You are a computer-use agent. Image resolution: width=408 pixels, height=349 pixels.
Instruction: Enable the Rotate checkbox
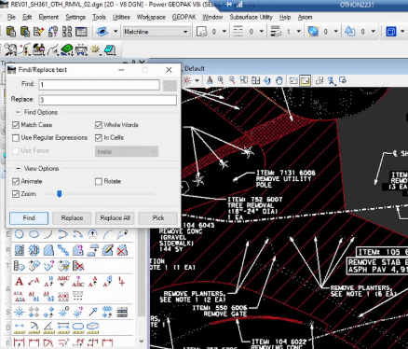tap(99, 181)
